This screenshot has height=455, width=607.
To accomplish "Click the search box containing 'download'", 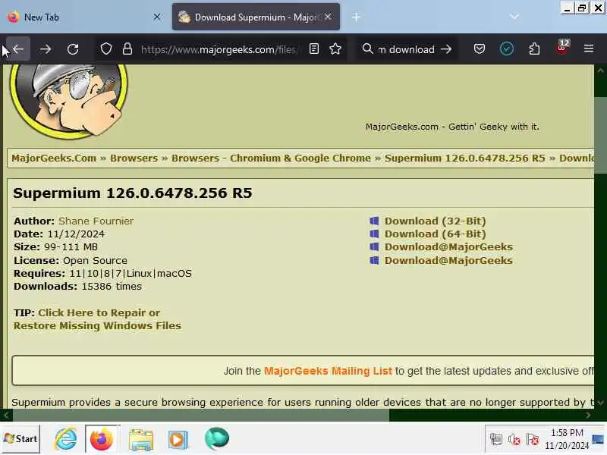I will pyautogui.click(x=408, y=49).
